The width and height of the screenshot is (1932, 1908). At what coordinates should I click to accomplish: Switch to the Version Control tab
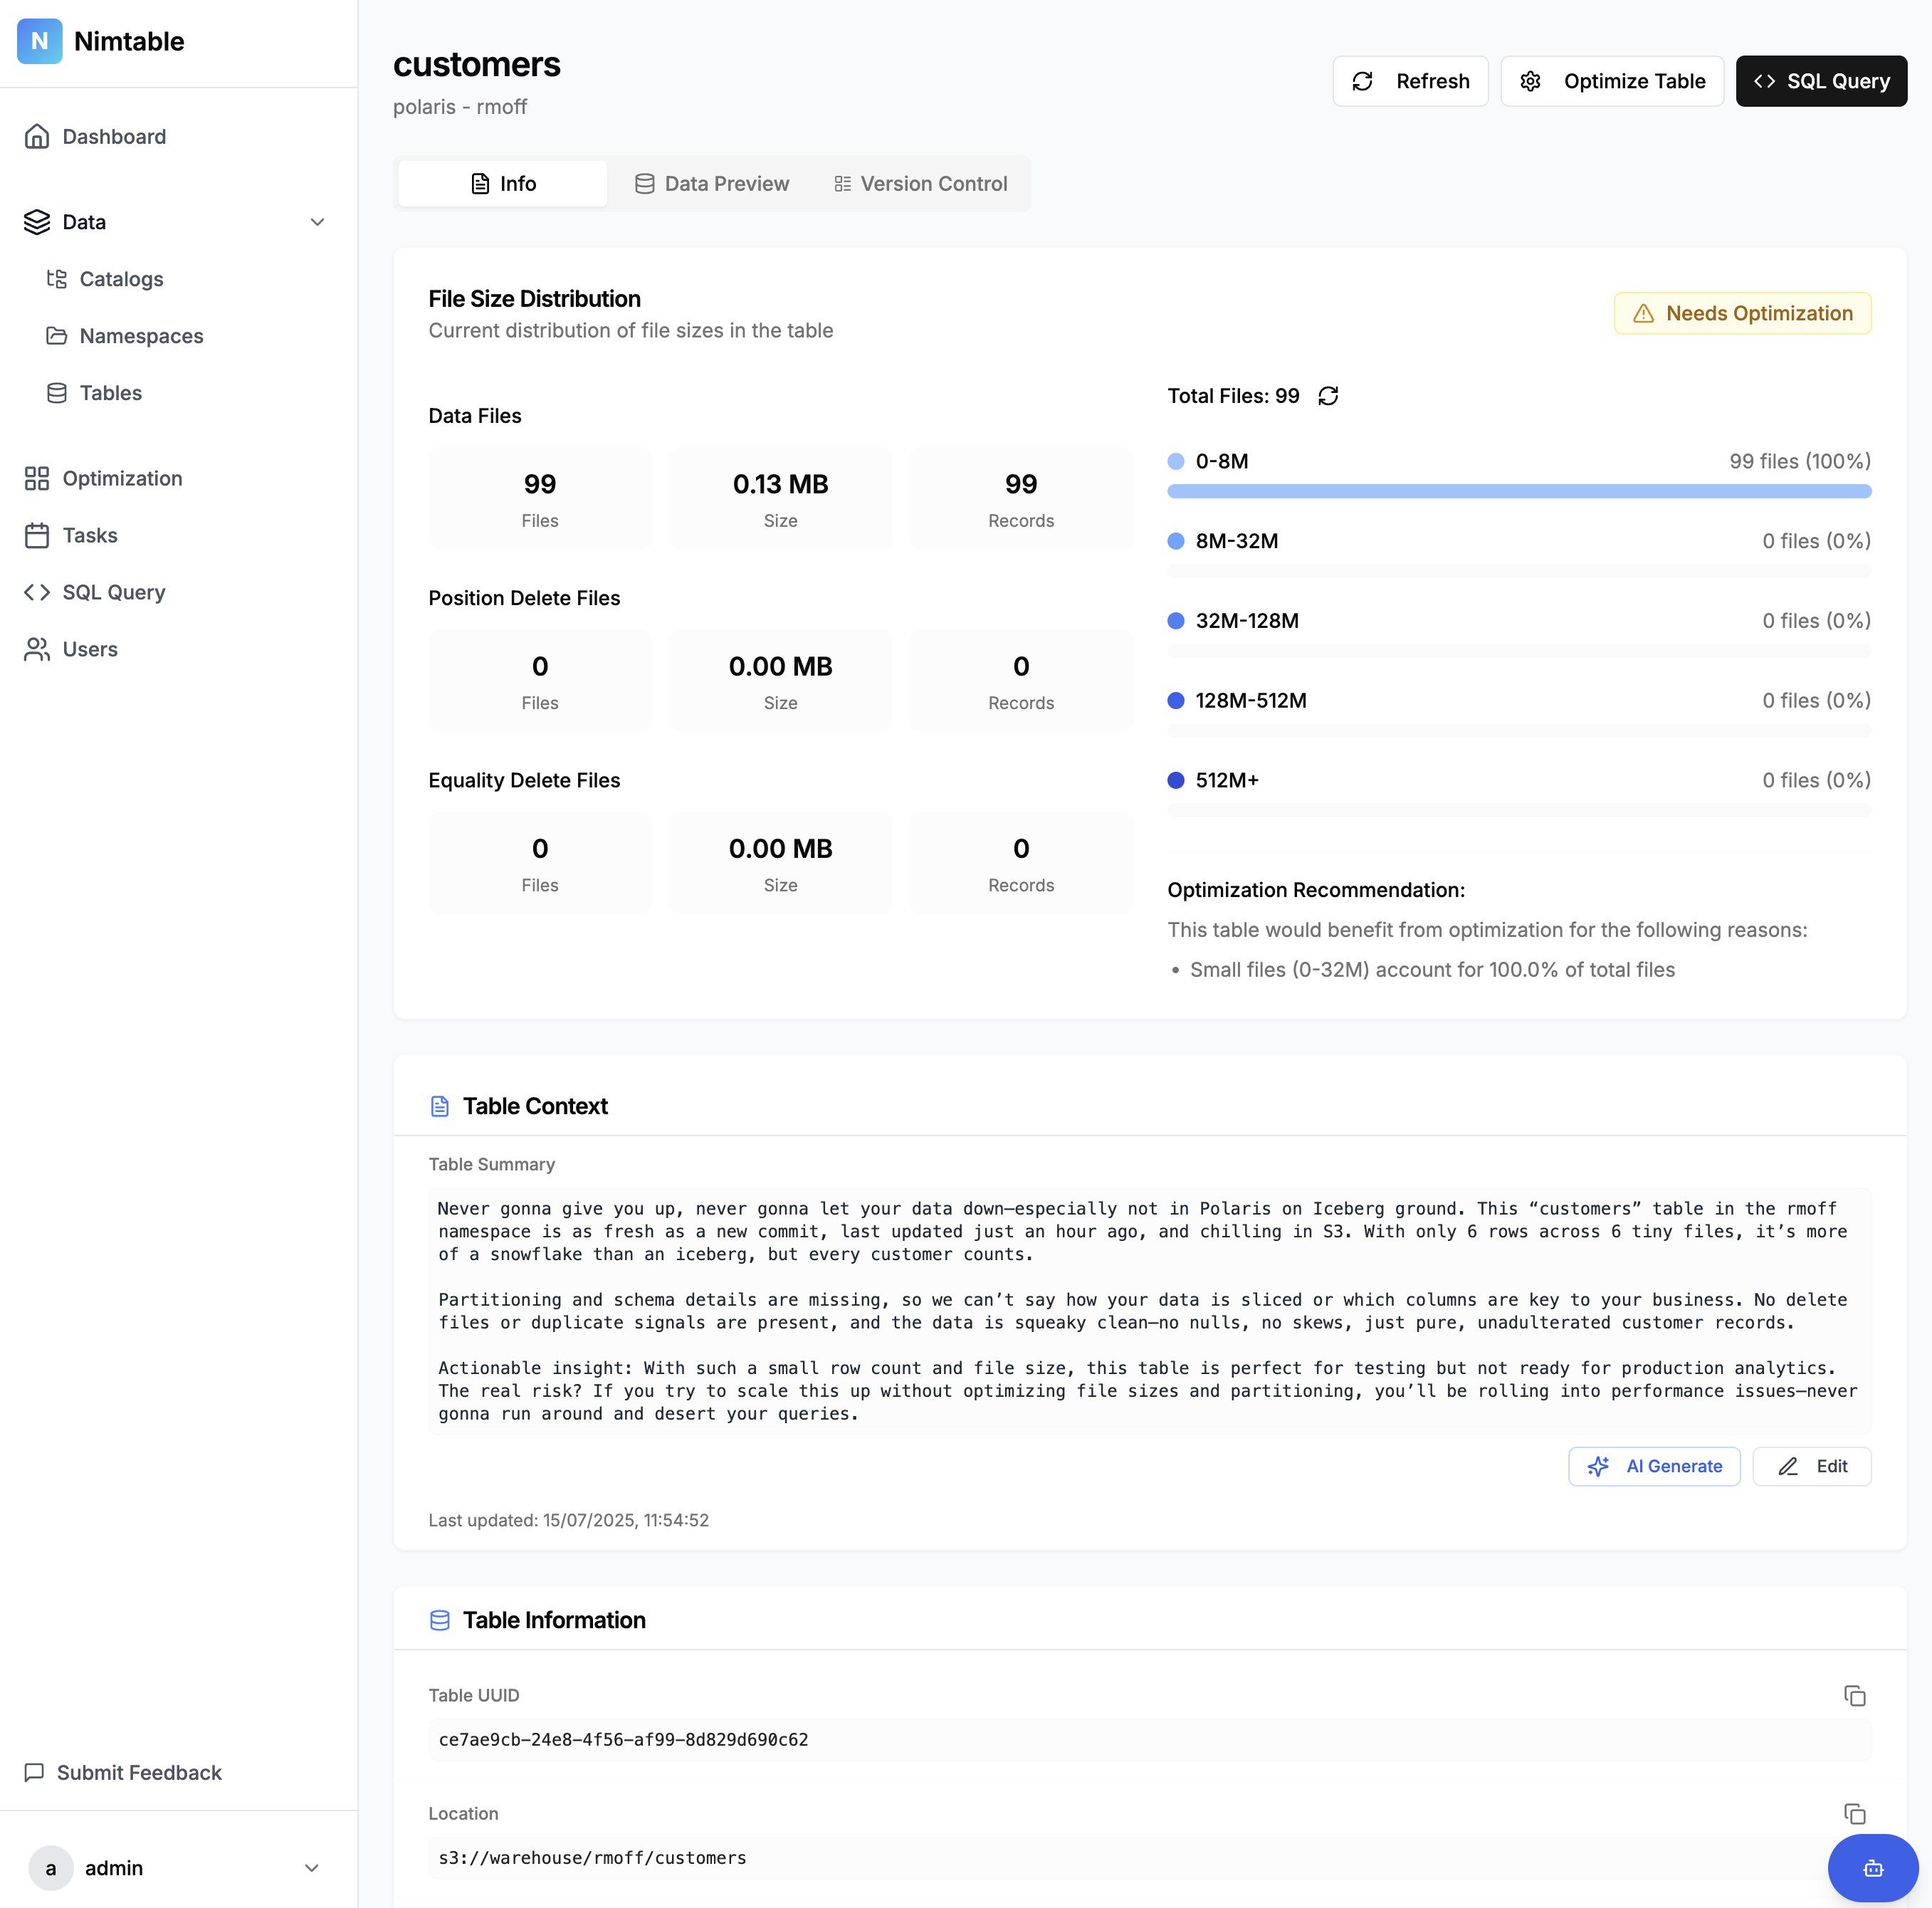click(920, 184)
